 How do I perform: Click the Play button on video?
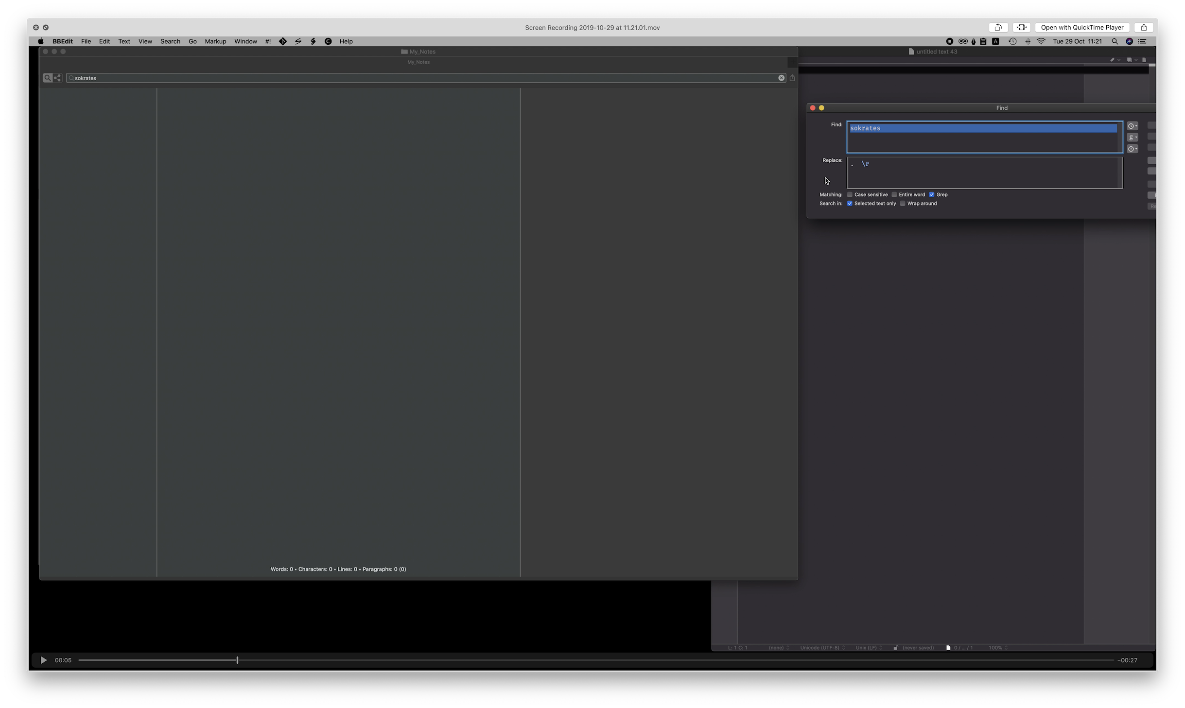pos(43,660)
